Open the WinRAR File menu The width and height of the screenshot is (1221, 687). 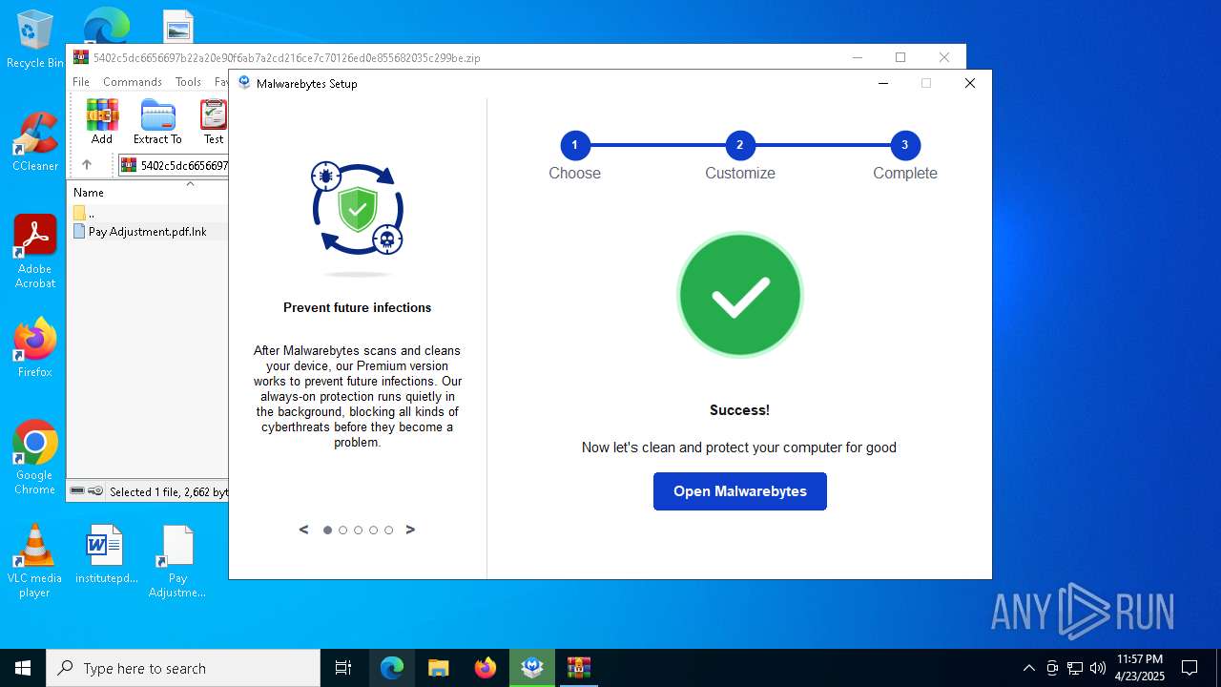(81, 82)
